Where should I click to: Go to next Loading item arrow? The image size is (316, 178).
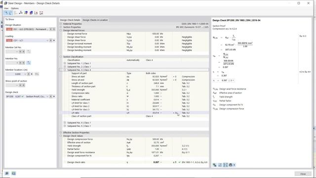[54, 41]
